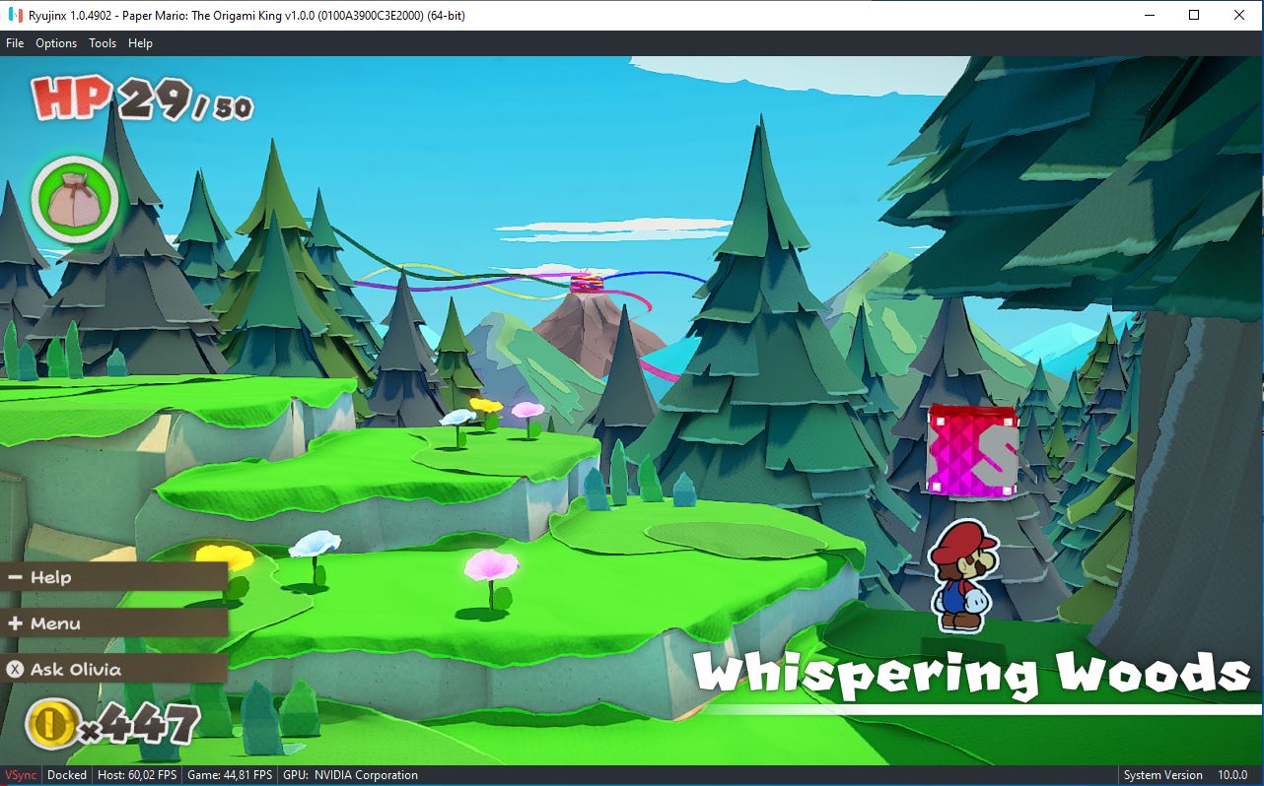Screen dimensions: 1264x786
Task: Toggle VSync in the status bar
Action: [21, 775]
